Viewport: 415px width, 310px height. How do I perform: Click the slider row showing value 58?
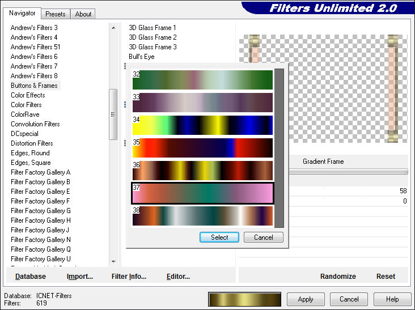tap(348, 191)
